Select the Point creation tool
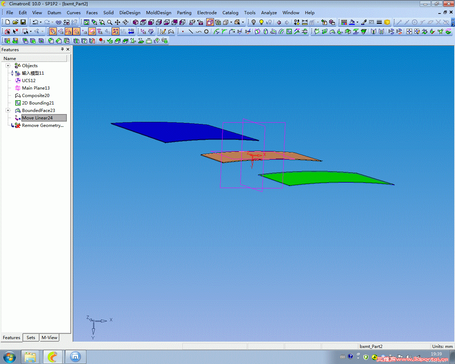The image size is (455, 364). click(183, 31)
